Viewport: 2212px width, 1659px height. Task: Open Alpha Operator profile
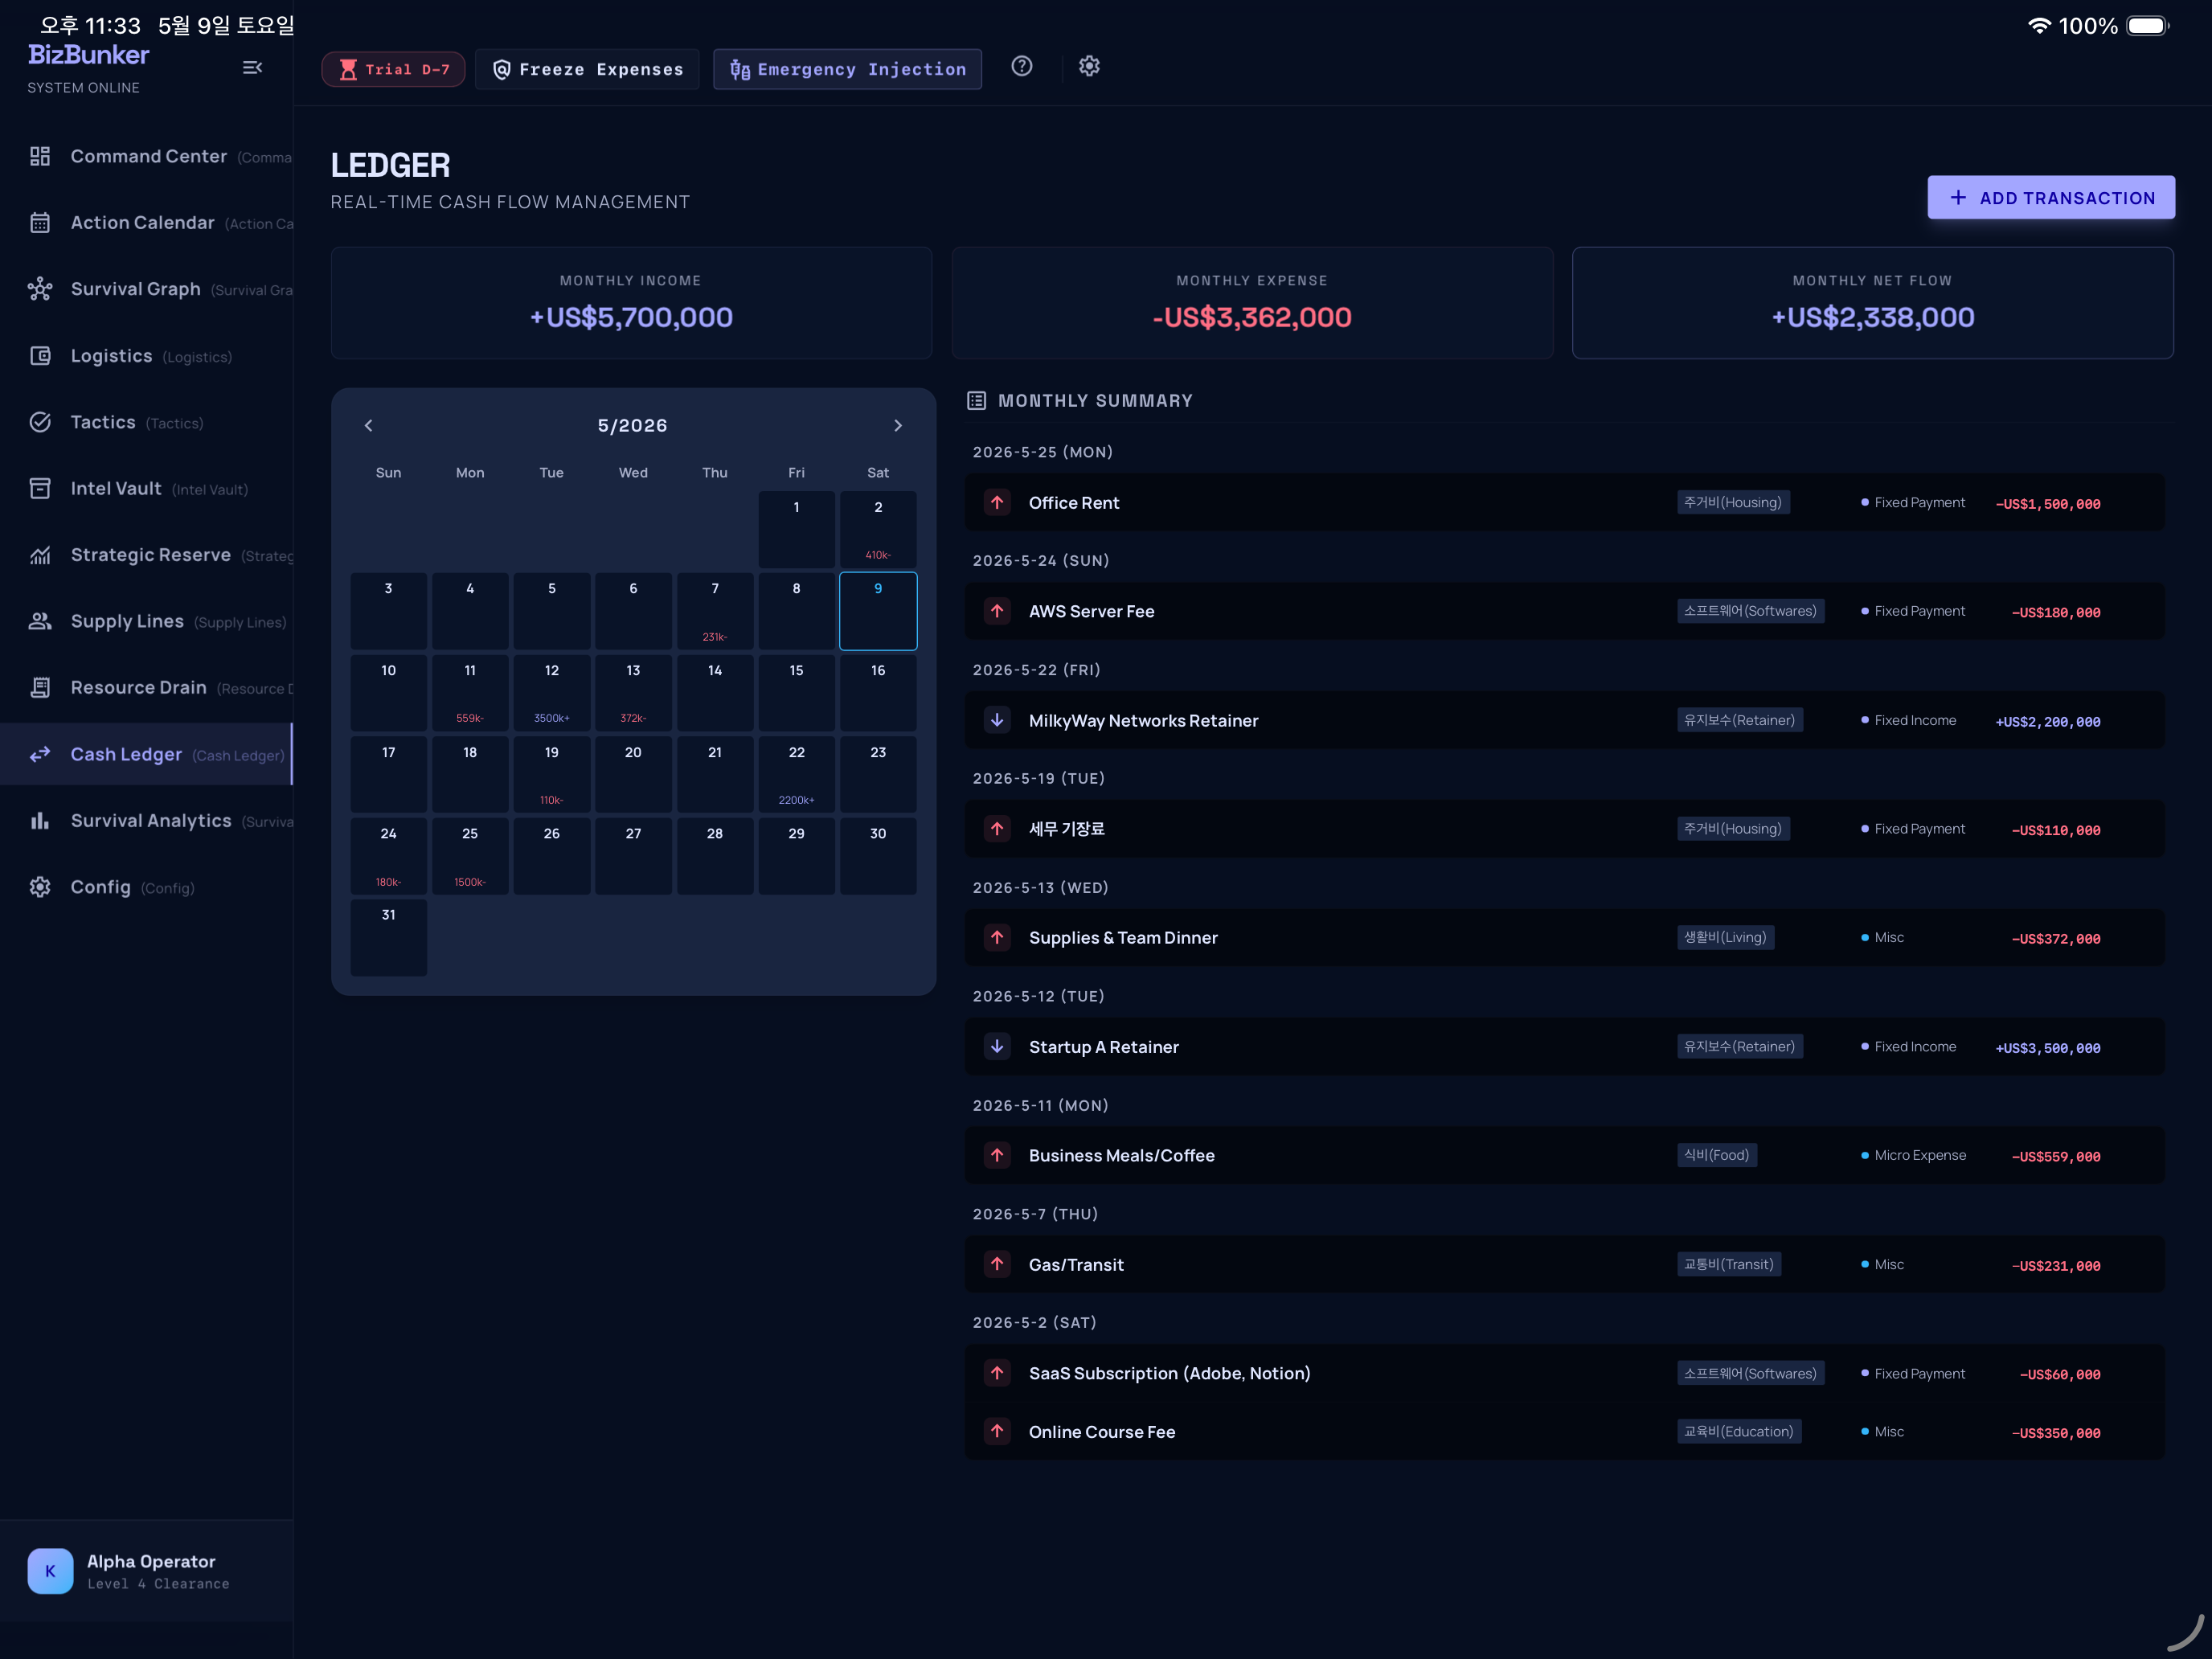(147, 1571)
